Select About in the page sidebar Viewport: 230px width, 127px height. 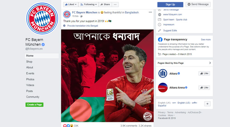[x=30, y=67]
